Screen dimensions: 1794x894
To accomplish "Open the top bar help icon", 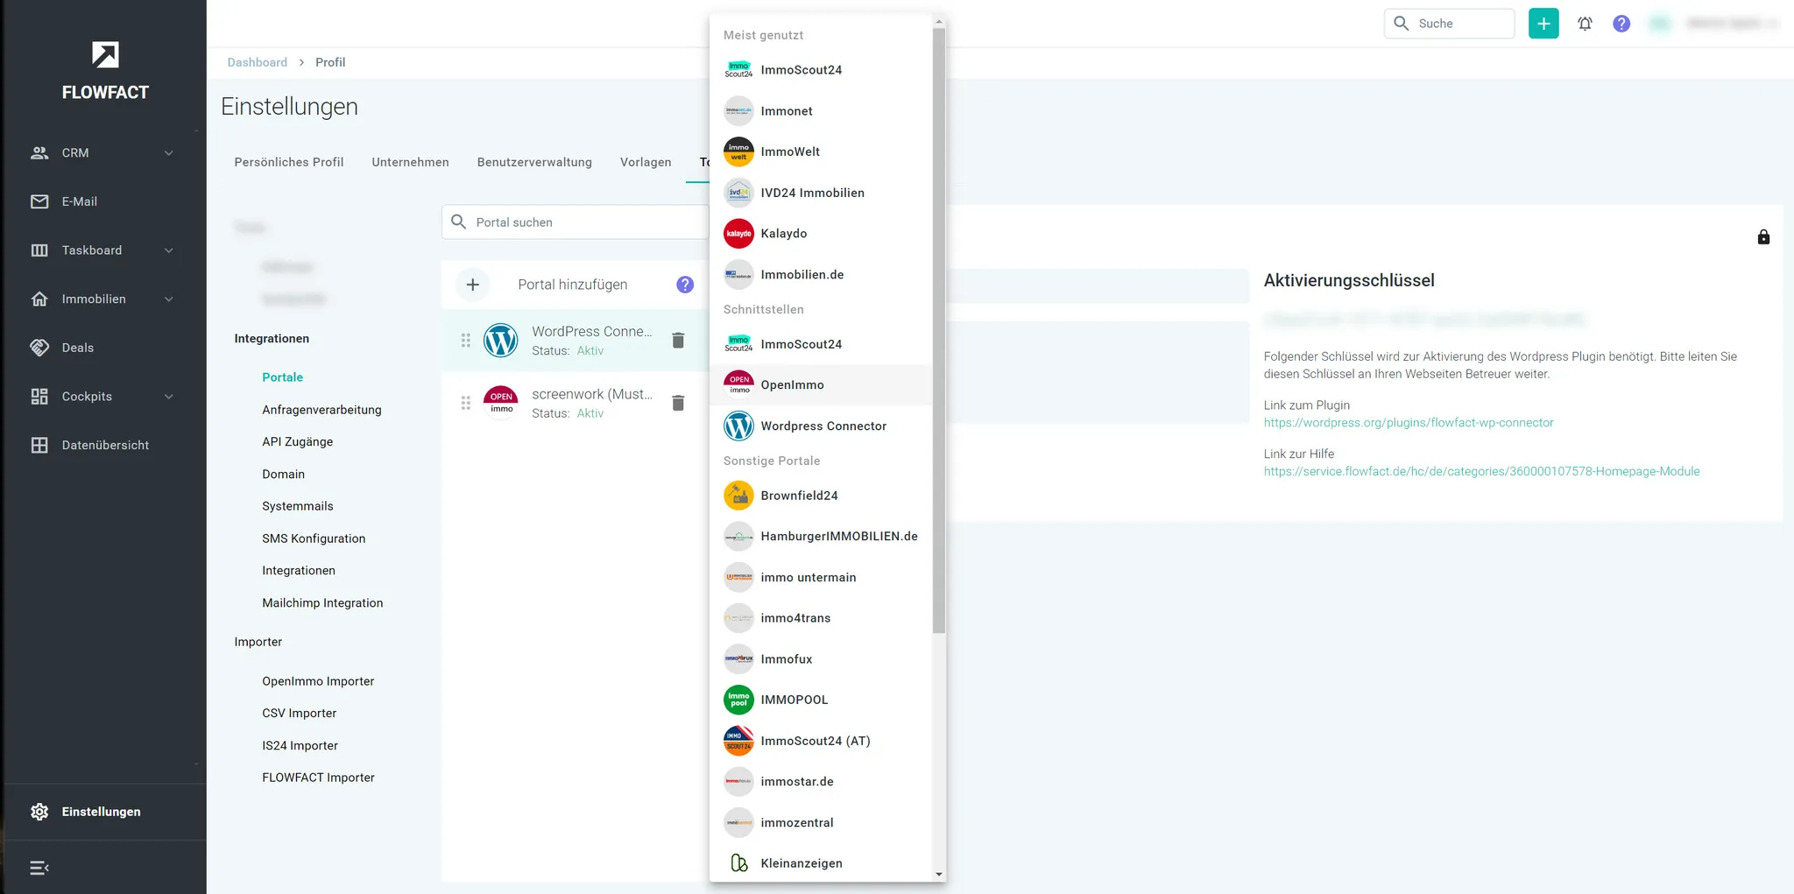I will (x=1621, y=24).
